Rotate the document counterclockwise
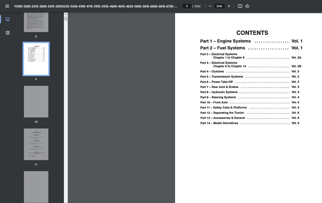Viewport: 322px width, 203px height. [x=247, y=6]
